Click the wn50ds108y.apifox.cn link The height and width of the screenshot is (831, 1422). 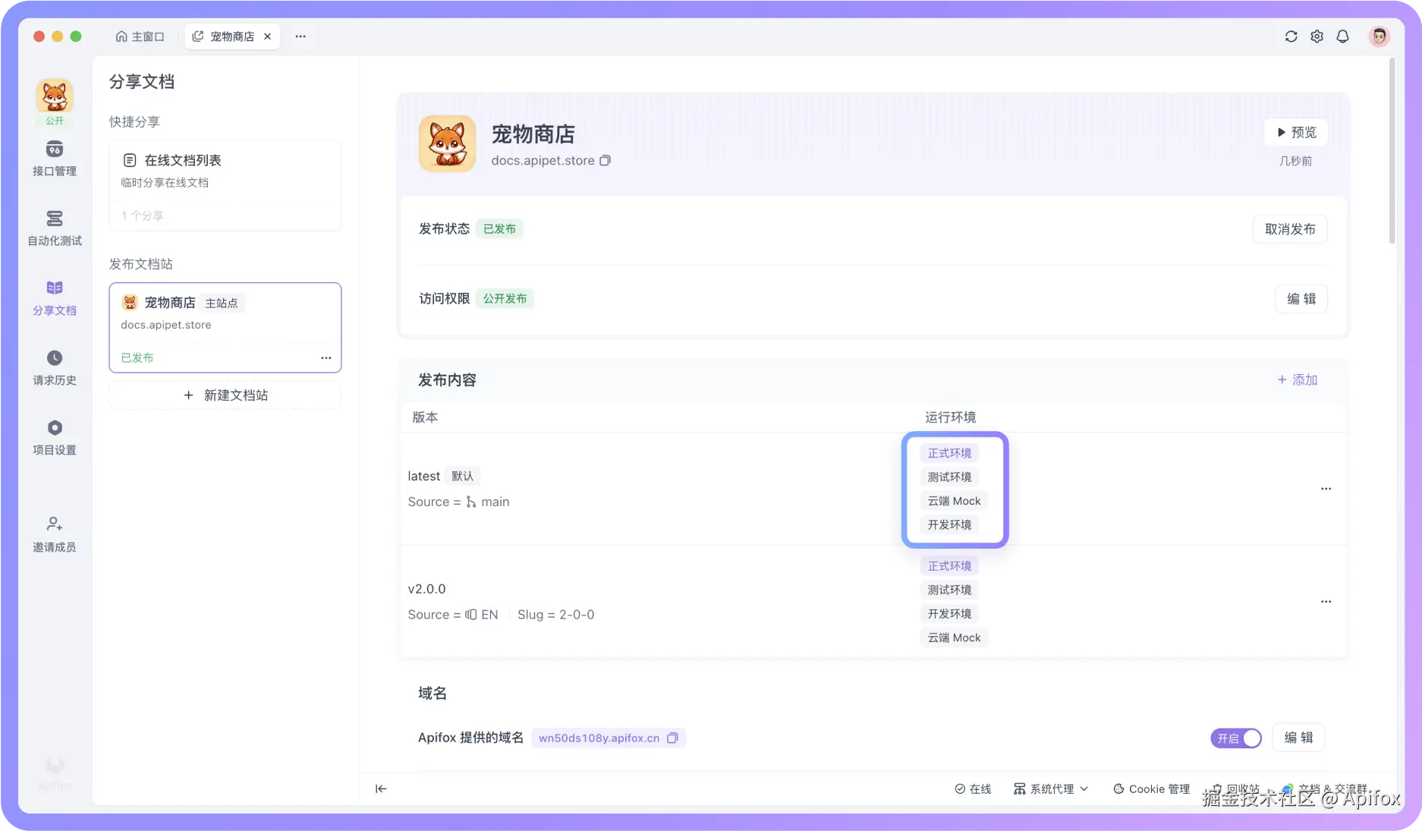coord(599,738)
